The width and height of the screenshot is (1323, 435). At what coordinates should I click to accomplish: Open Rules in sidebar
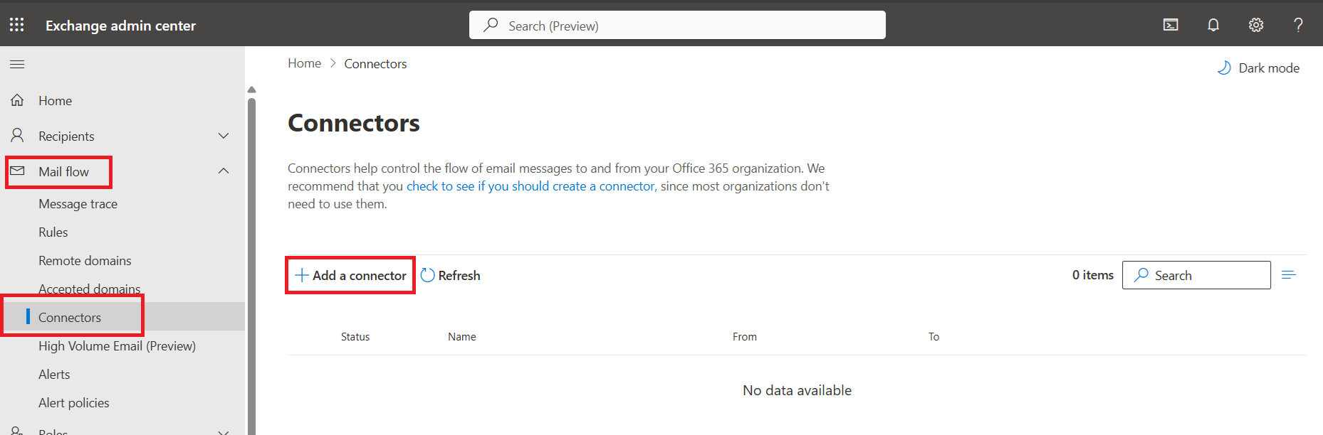(x=53, y=232)
